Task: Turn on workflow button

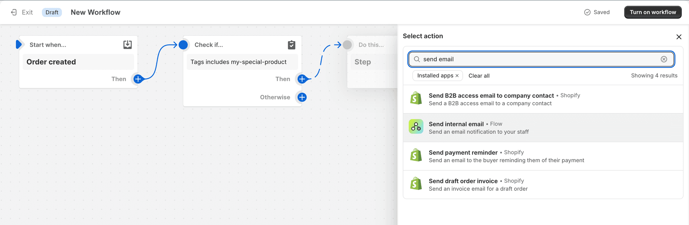Action: (653, 12)
